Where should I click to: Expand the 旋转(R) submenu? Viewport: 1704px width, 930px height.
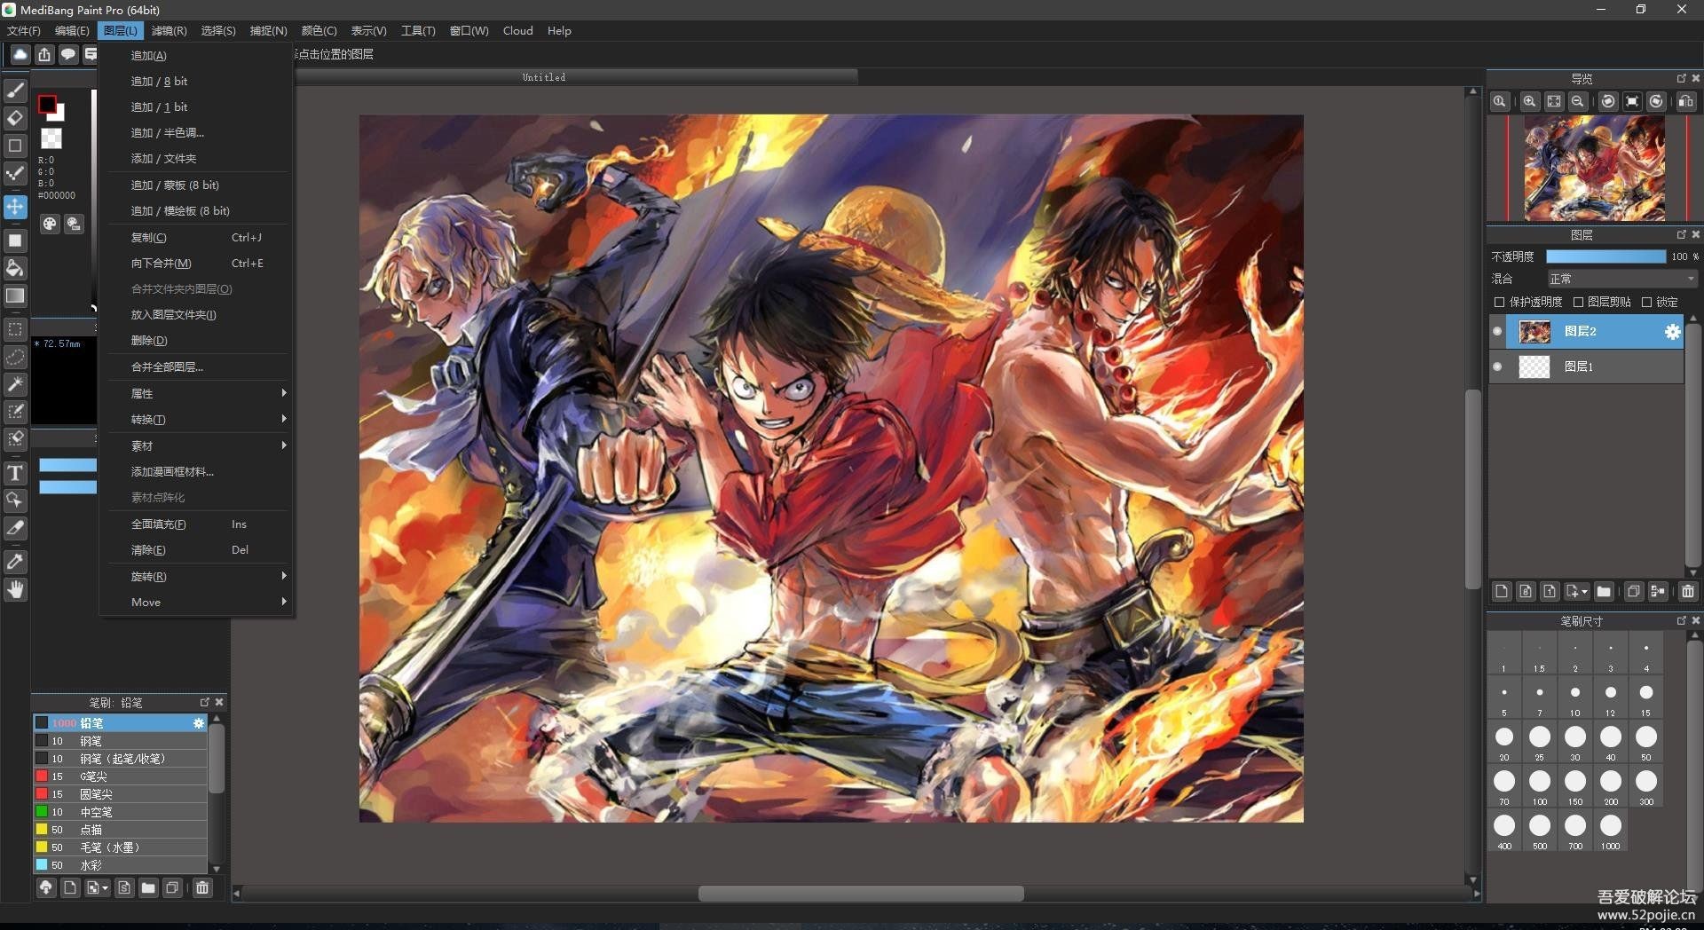click(x=198, y=577)
